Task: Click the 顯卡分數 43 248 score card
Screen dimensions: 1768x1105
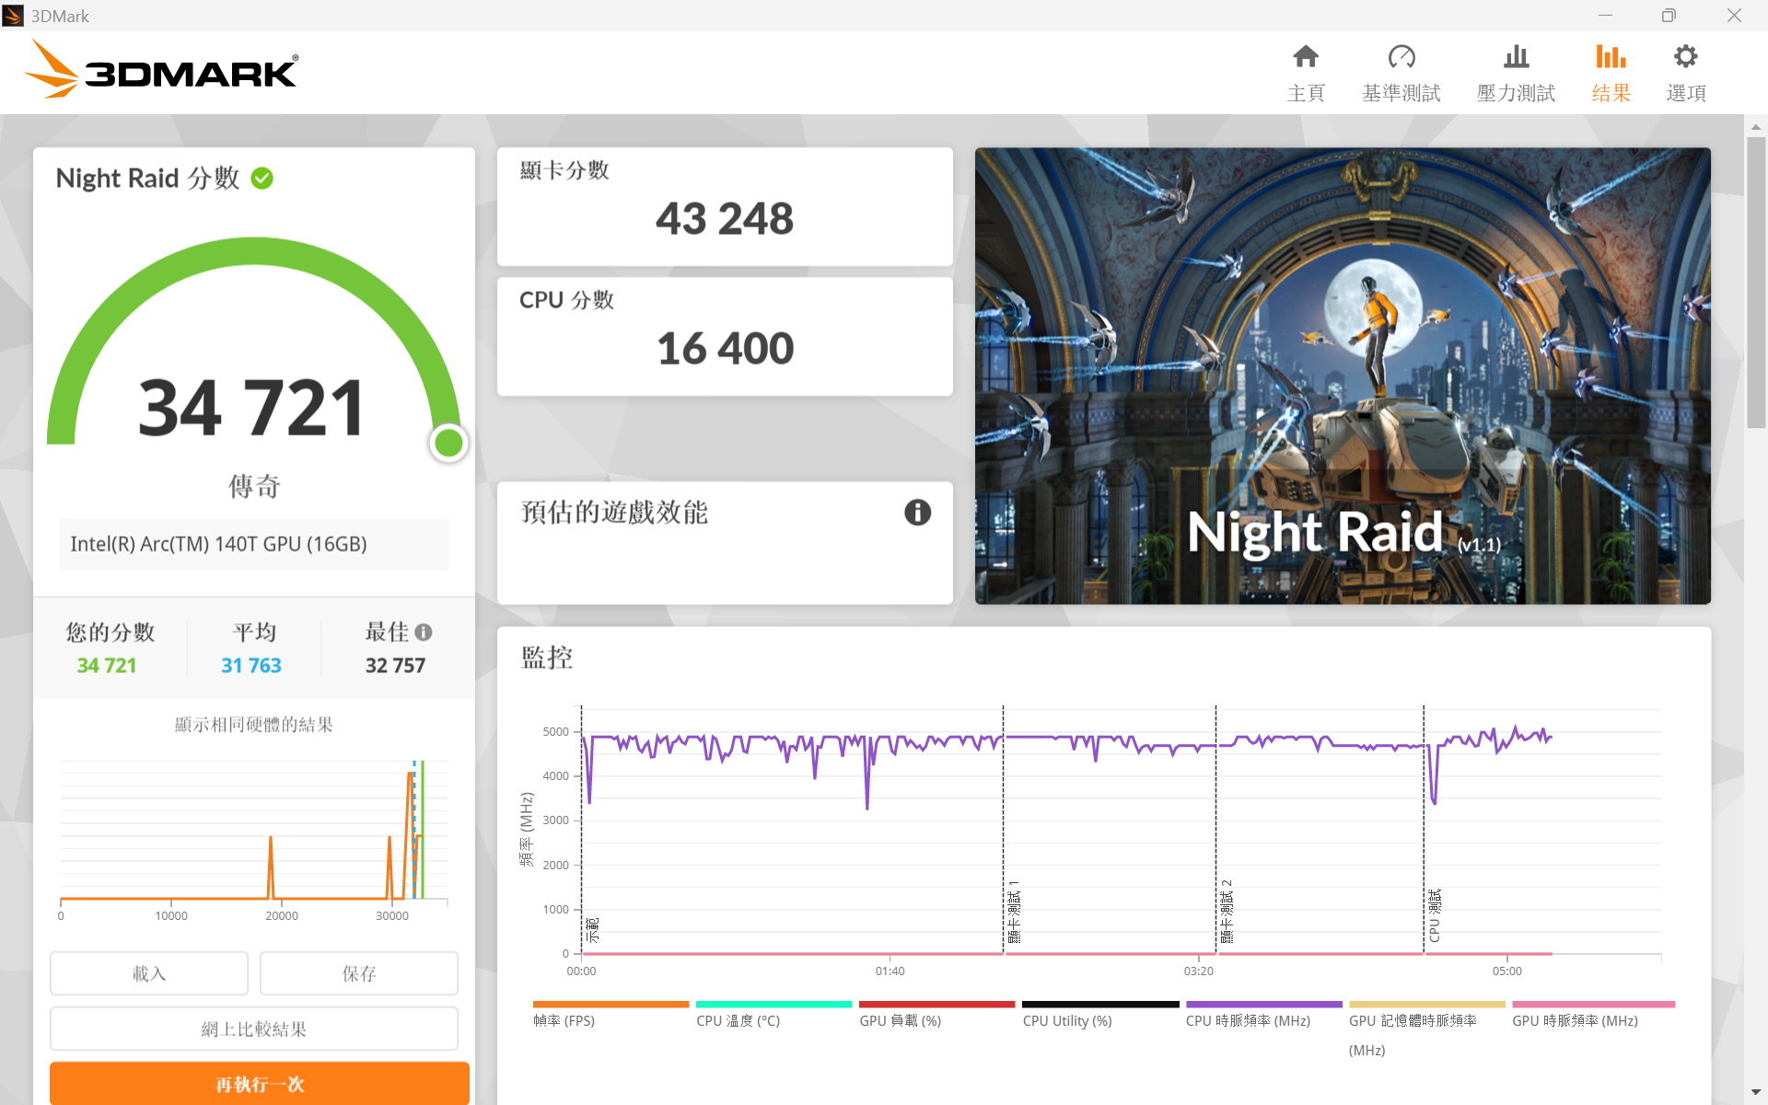Action: coord(725,206)
